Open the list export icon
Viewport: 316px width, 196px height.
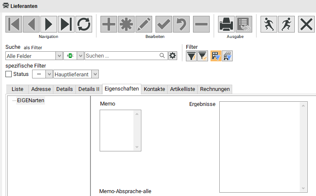244,24
